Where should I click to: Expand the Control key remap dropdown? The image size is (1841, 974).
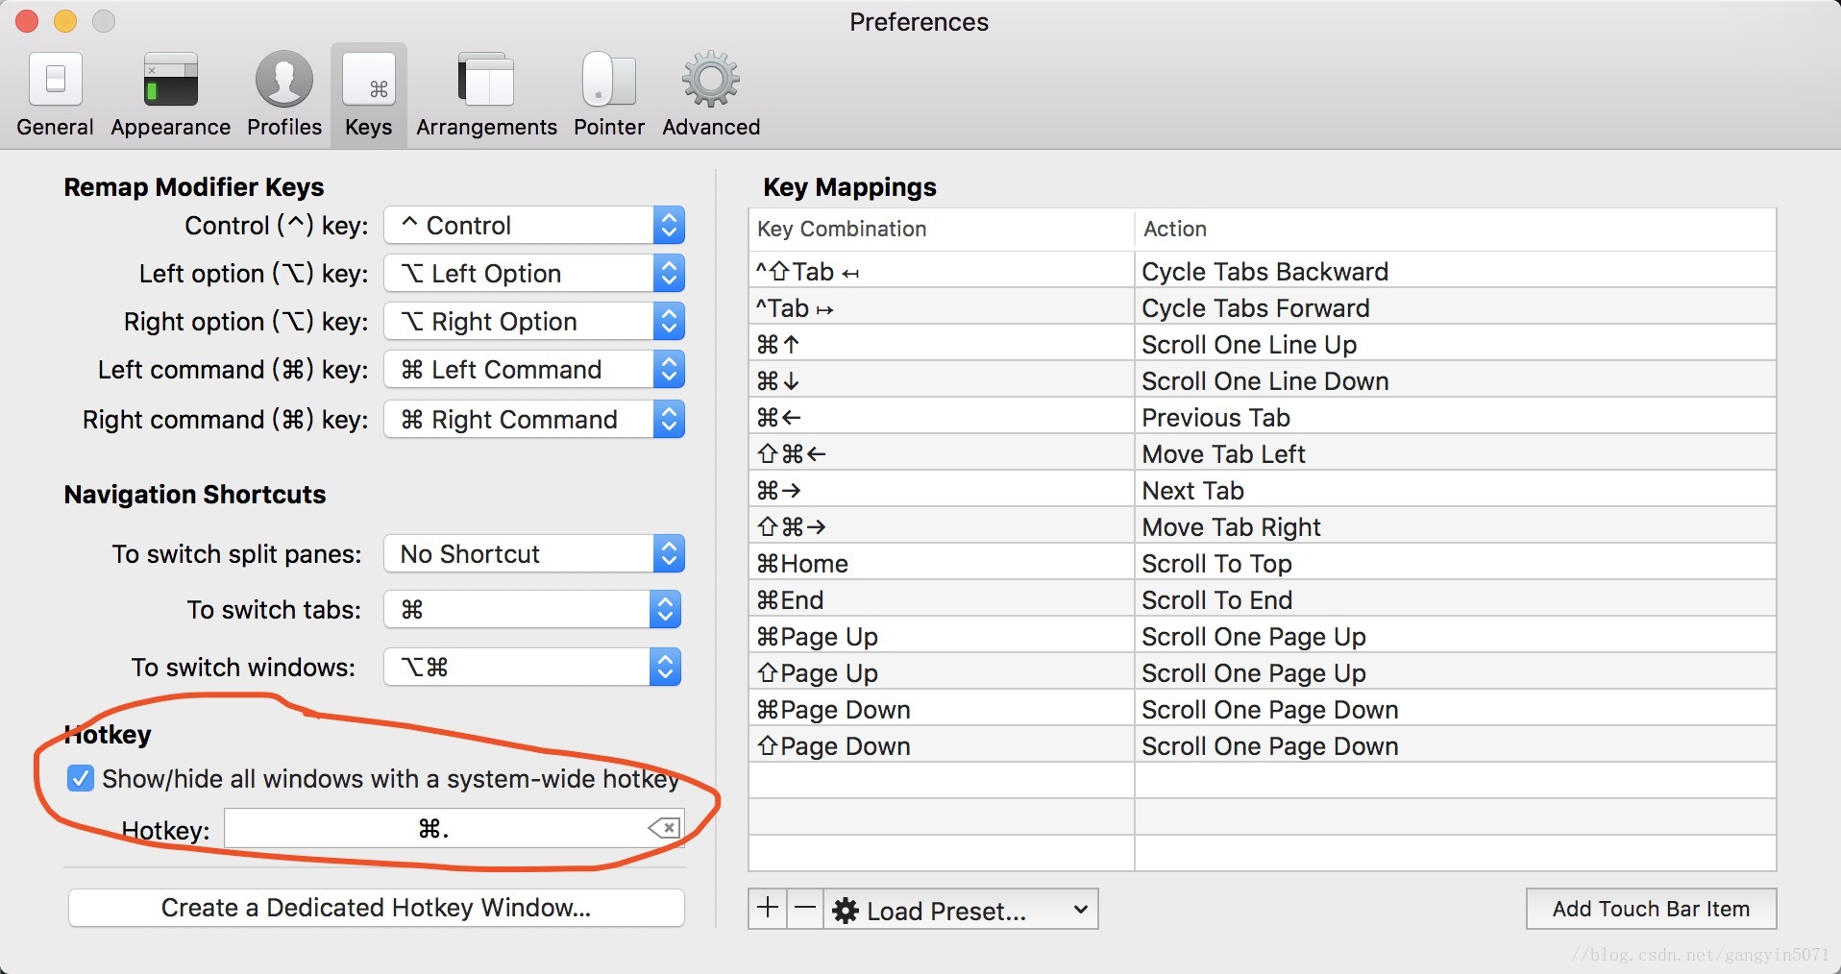pyautogui.click(x=534, y=226)
